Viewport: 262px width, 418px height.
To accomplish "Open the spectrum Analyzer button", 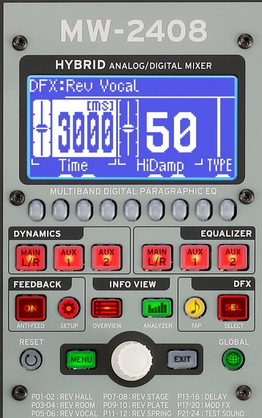I will [157, 308].
